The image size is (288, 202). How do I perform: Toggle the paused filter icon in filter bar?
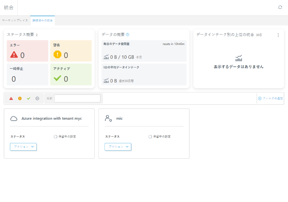tap(37, 99)
